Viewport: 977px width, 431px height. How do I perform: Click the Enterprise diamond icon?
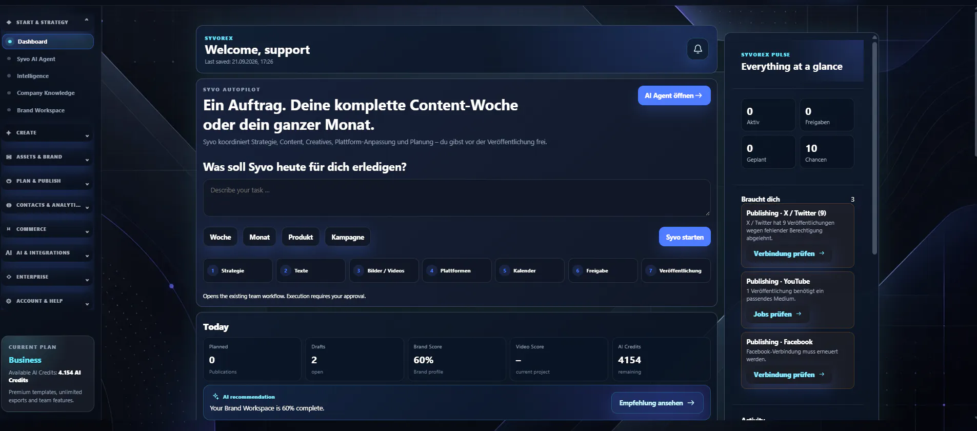coord(9,277)
